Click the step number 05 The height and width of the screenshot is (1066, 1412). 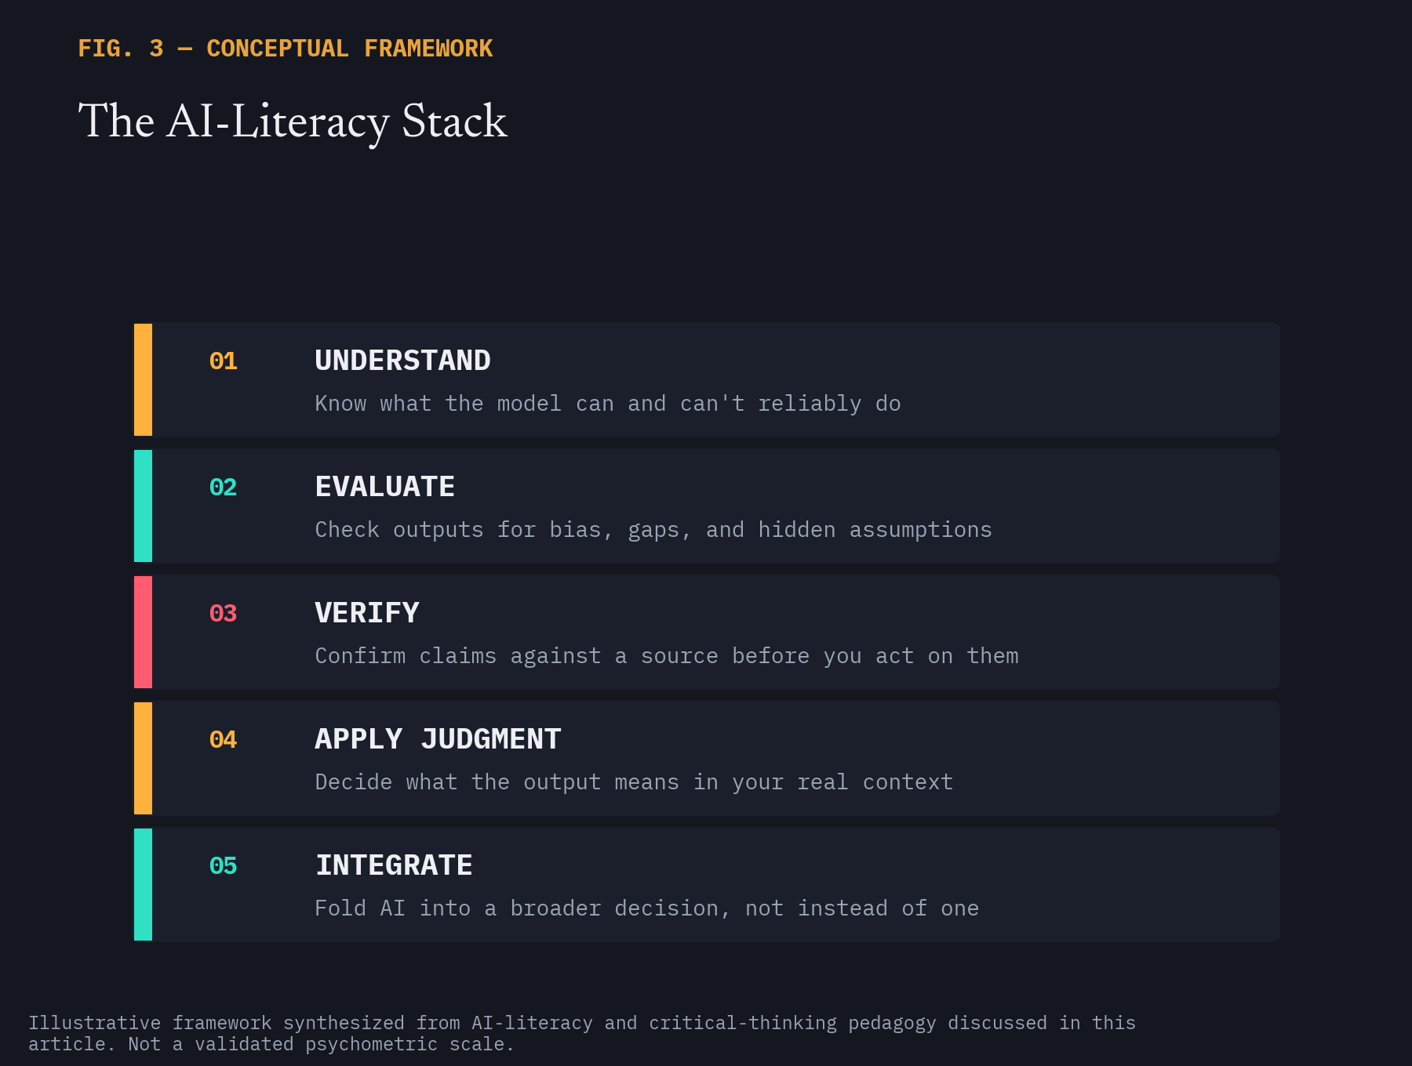224,866
